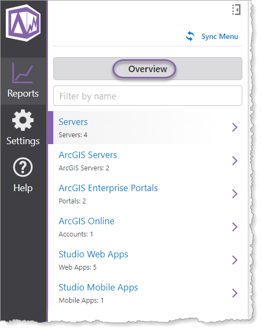
Task: Click the Analytics logo icon
Action: click(x=23, y=23)
